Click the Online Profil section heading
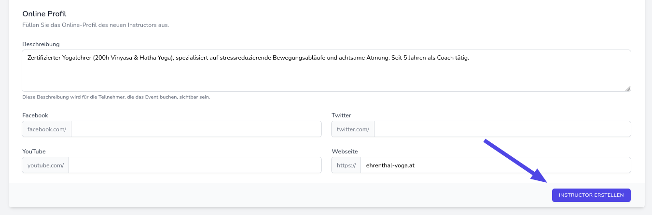652x215 pixels. [44, 14]
